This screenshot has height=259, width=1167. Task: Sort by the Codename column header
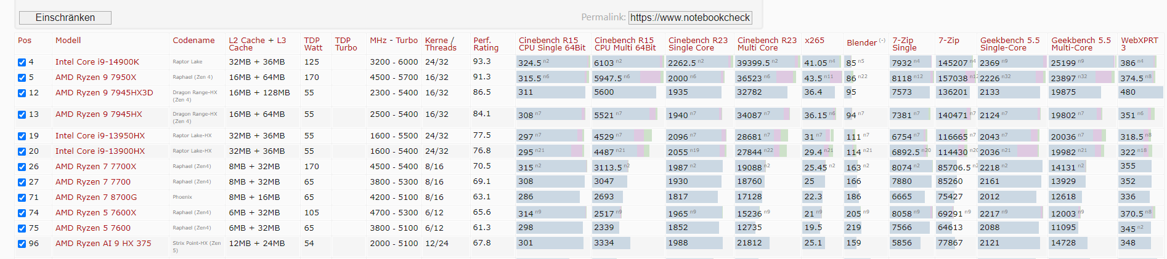pos(193,40)
